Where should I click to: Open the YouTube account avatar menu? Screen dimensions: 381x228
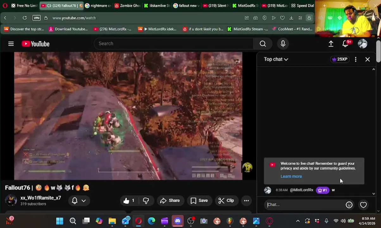362,44
